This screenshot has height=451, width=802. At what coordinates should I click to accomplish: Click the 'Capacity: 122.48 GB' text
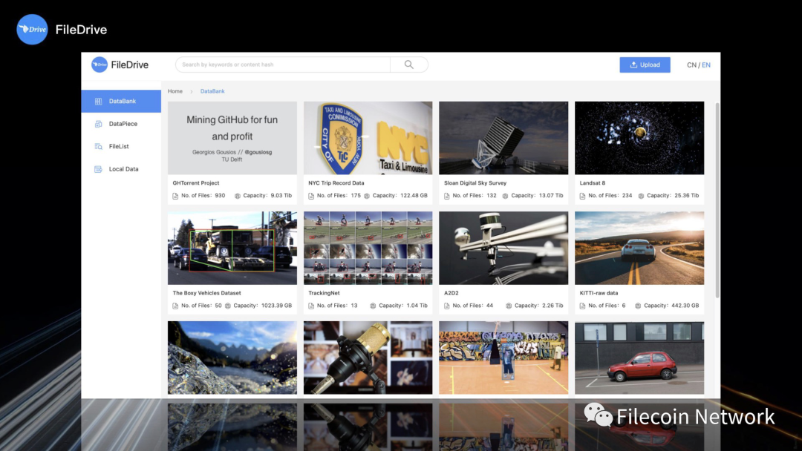point(400,196)
